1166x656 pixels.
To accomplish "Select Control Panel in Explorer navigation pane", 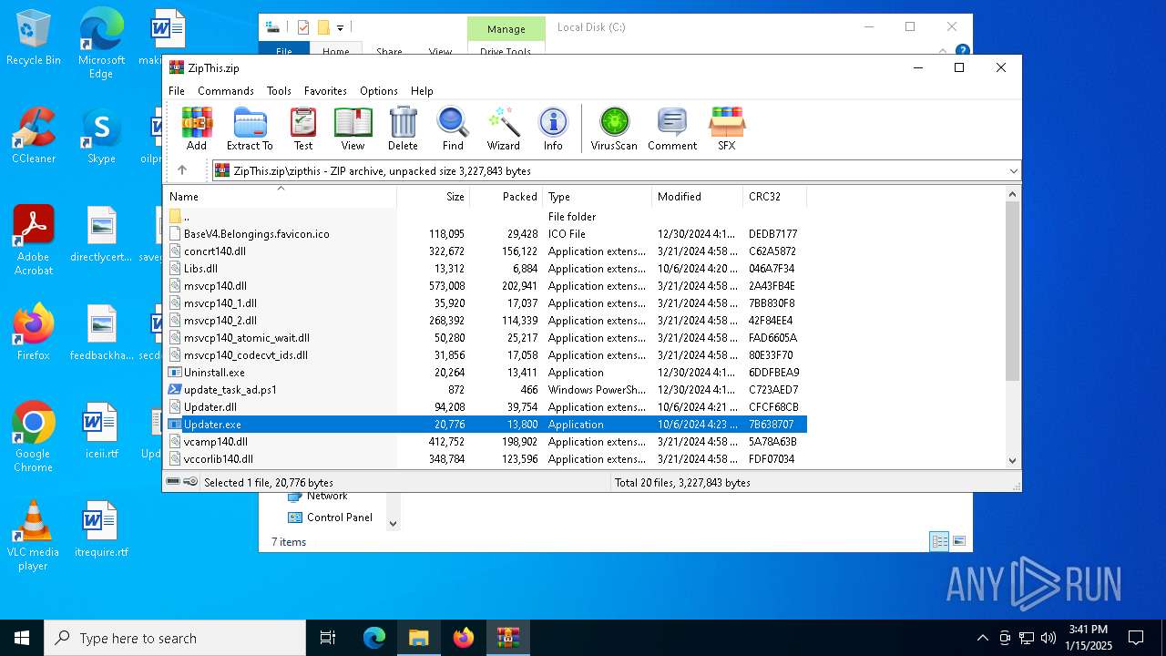I will click(339, 518).
